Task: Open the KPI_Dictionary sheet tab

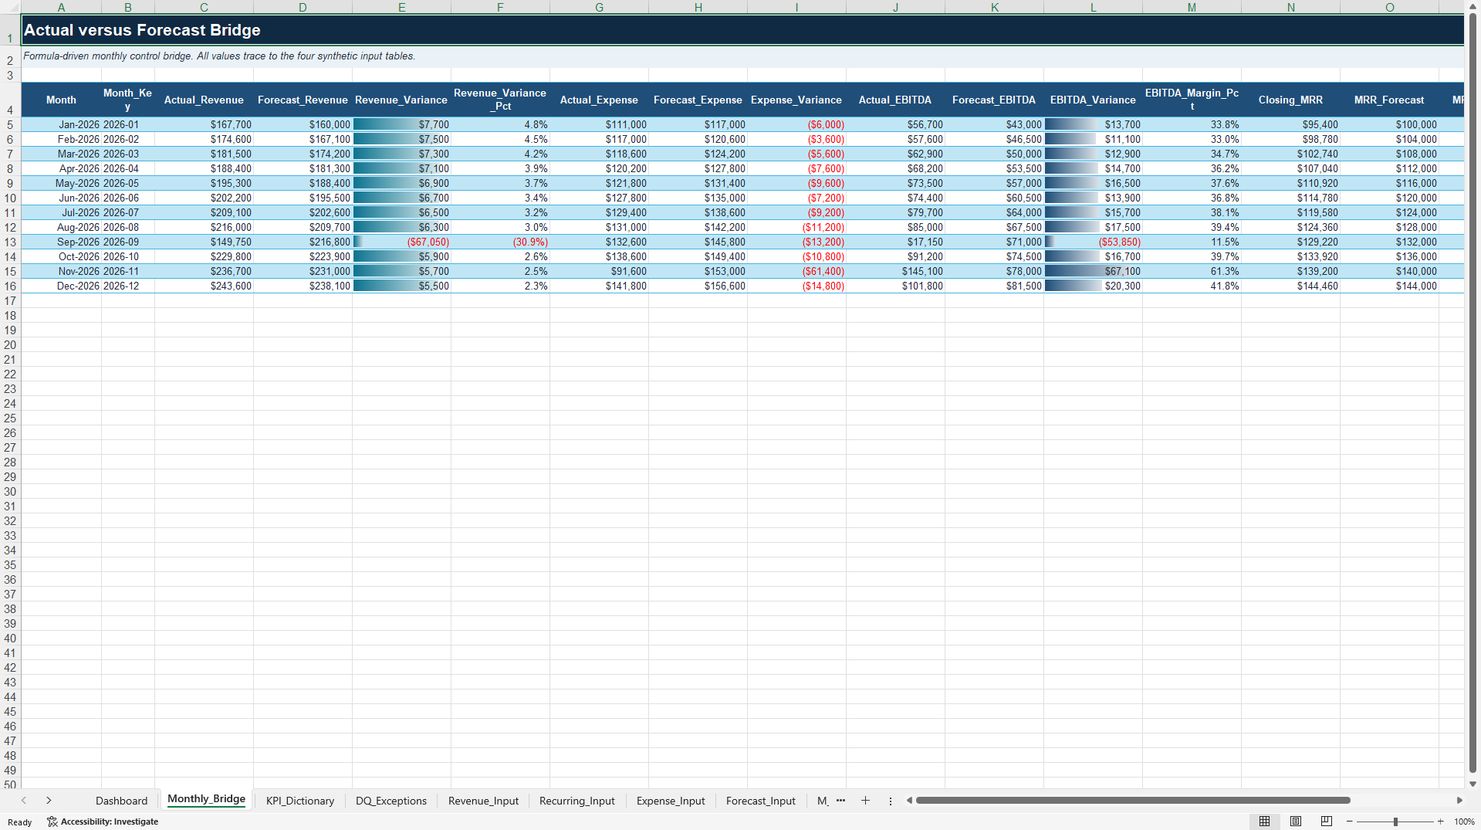Action: pos(300,801)
